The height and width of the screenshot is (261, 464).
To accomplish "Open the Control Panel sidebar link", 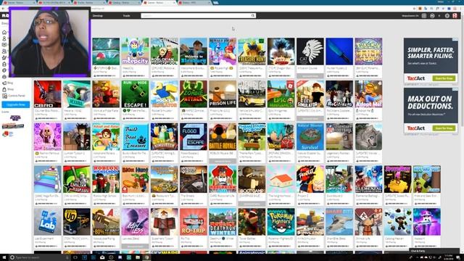I will click(14, 96).
